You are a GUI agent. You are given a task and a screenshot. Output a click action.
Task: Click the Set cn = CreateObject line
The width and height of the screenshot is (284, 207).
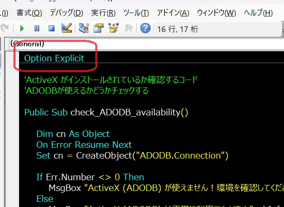(132, 156)
